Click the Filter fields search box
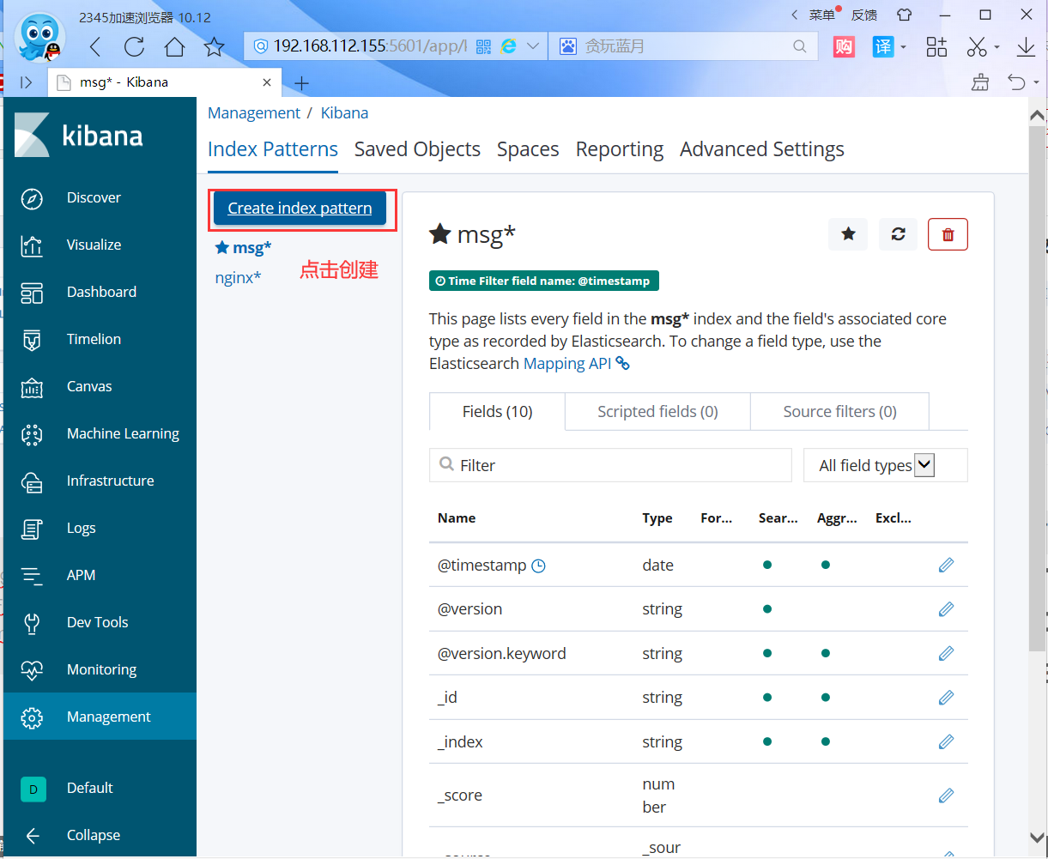The height and width of the screenshot is (859, 1048). (x=610, y=465)
